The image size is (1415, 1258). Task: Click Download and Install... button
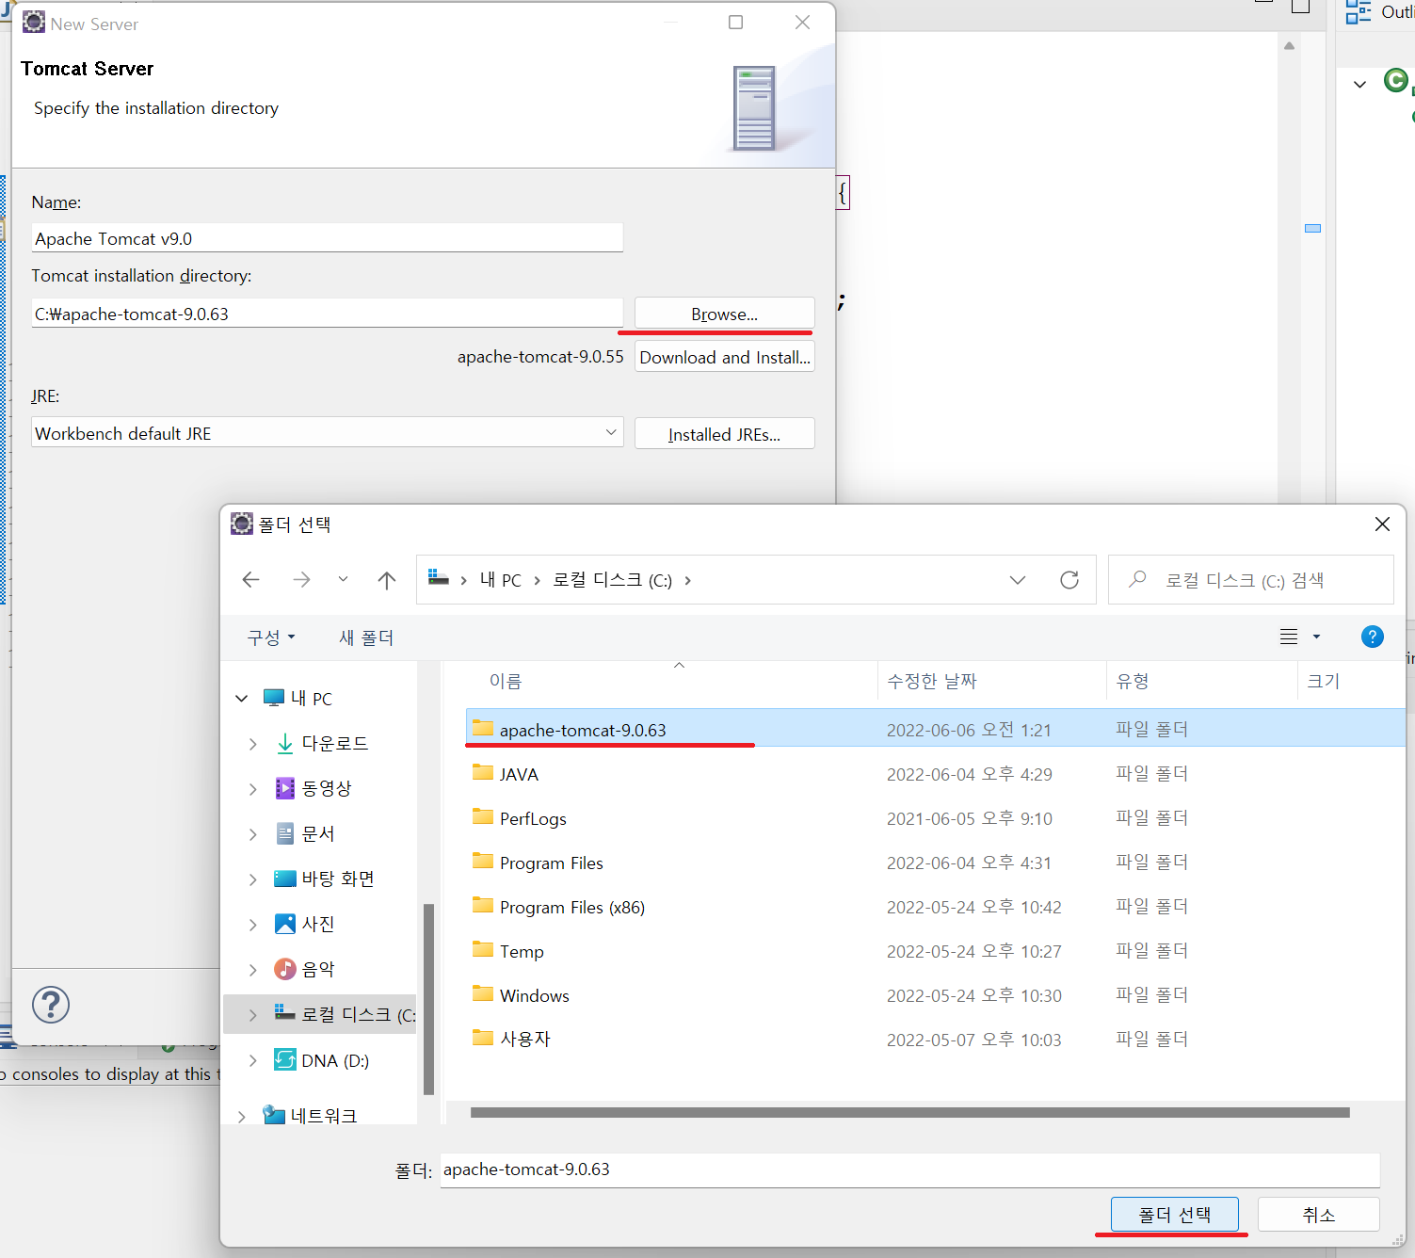click(724, 357)
